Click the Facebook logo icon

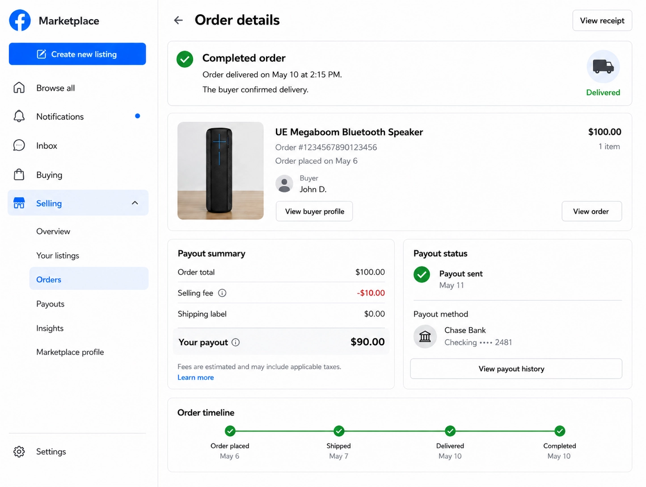tap(20, 20)
